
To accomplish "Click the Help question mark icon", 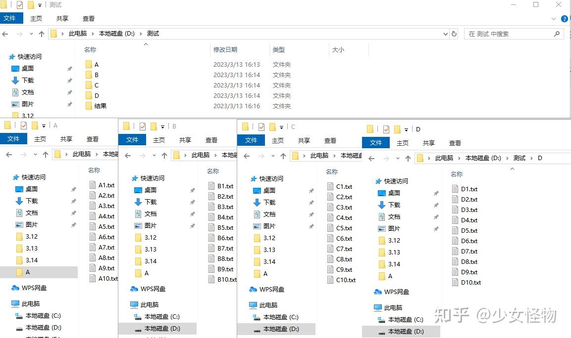I will [x=564, y=19].
